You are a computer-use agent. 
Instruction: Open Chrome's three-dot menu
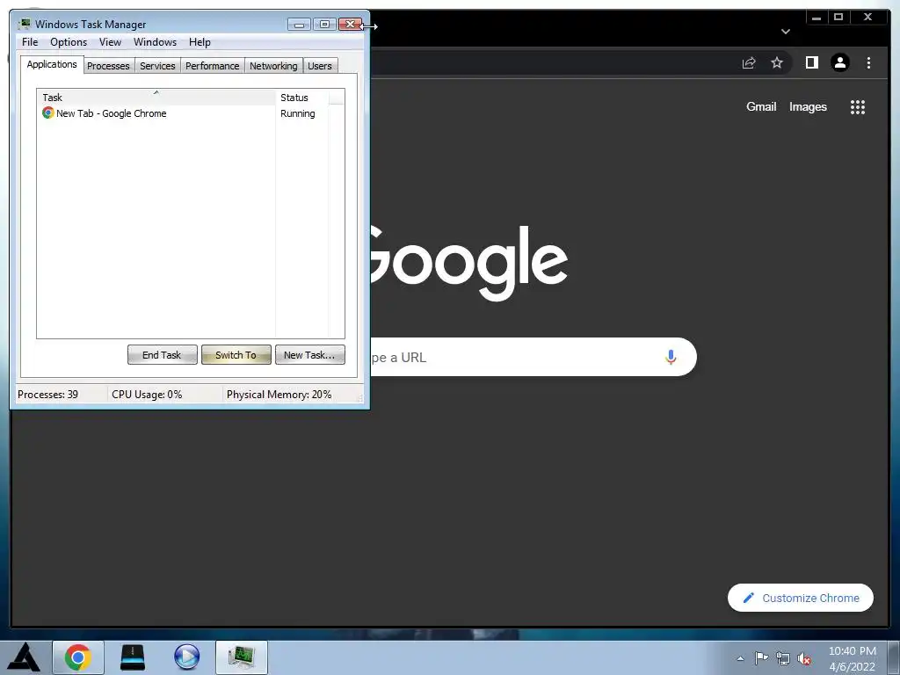click(868, 62)
